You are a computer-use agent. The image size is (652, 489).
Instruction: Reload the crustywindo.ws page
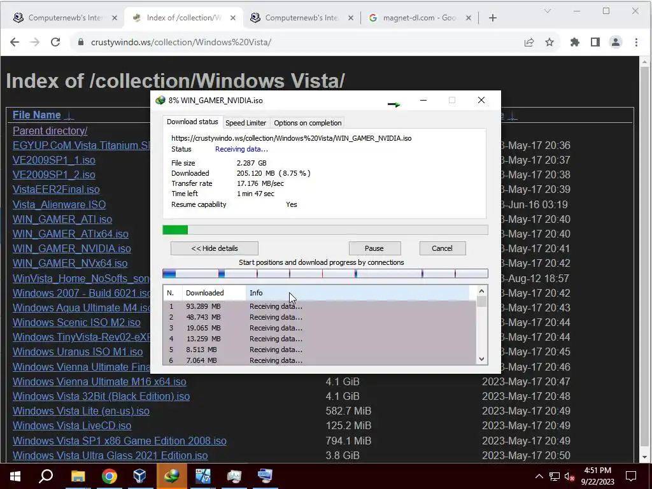pos(55,42)
